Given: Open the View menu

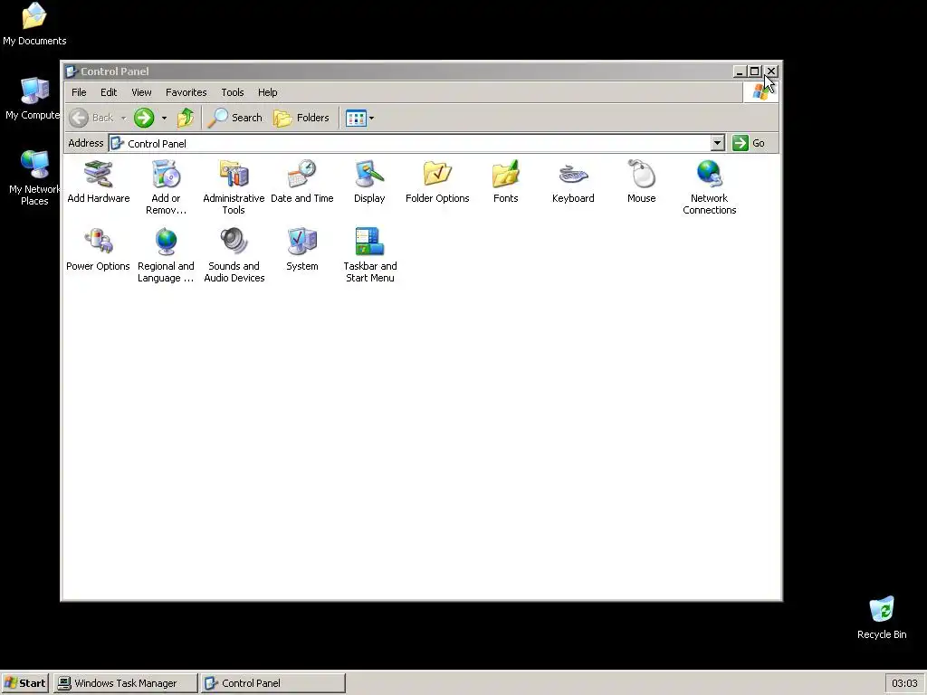Looking at the screenshot, I should (141, 92).
